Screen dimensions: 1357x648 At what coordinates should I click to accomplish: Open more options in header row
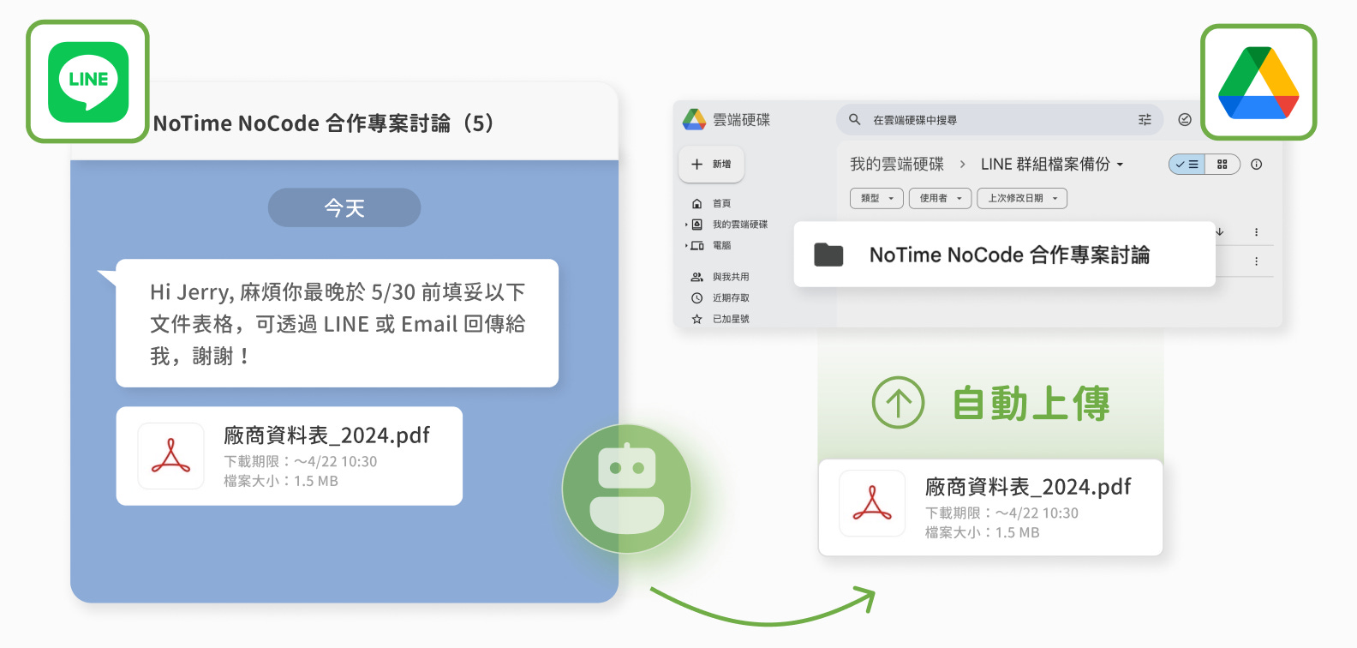[x=1257, y=232]
